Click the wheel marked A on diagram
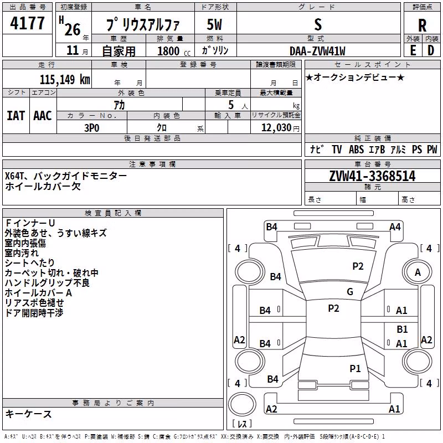Image resolution: width=443 pixels, height=443 pixels. point(418,272)
